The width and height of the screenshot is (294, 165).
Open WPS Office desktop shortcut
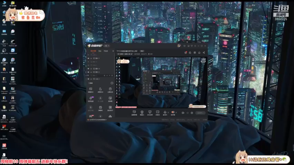click(x=4, y=128)
